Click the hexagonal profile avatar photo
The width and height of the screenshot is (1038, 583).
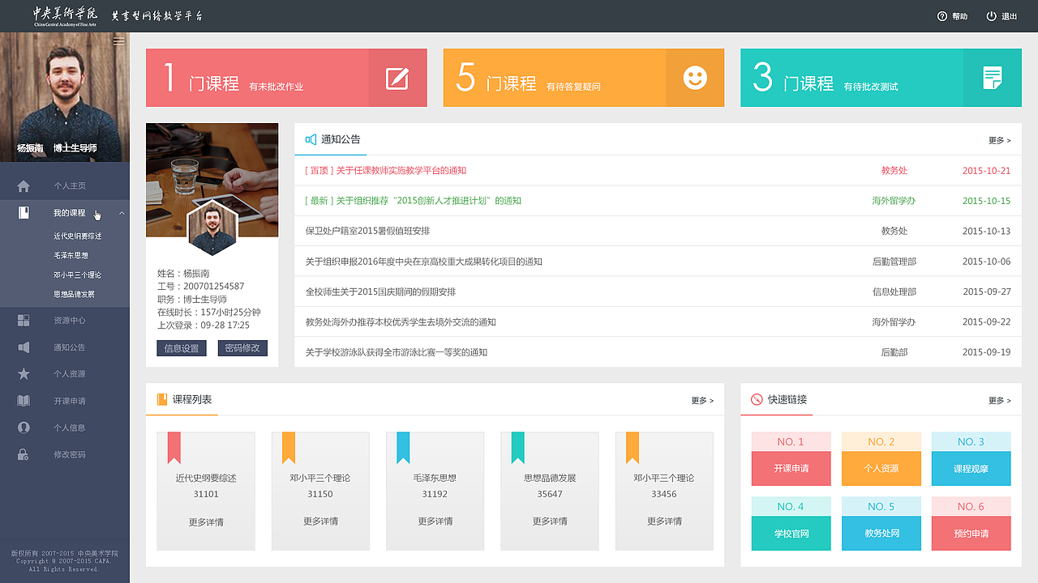pos(212,228)
